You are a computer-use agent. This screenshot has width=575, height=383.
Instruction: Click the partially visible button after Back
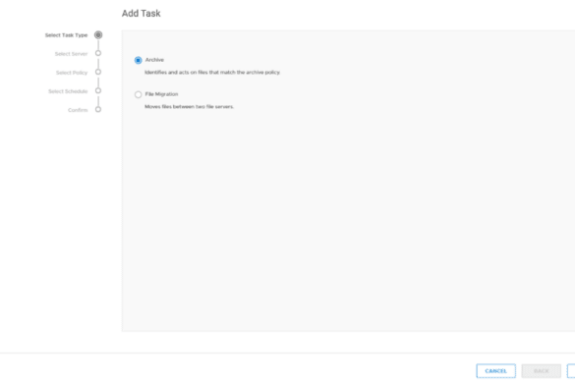(x=571, y=371)
